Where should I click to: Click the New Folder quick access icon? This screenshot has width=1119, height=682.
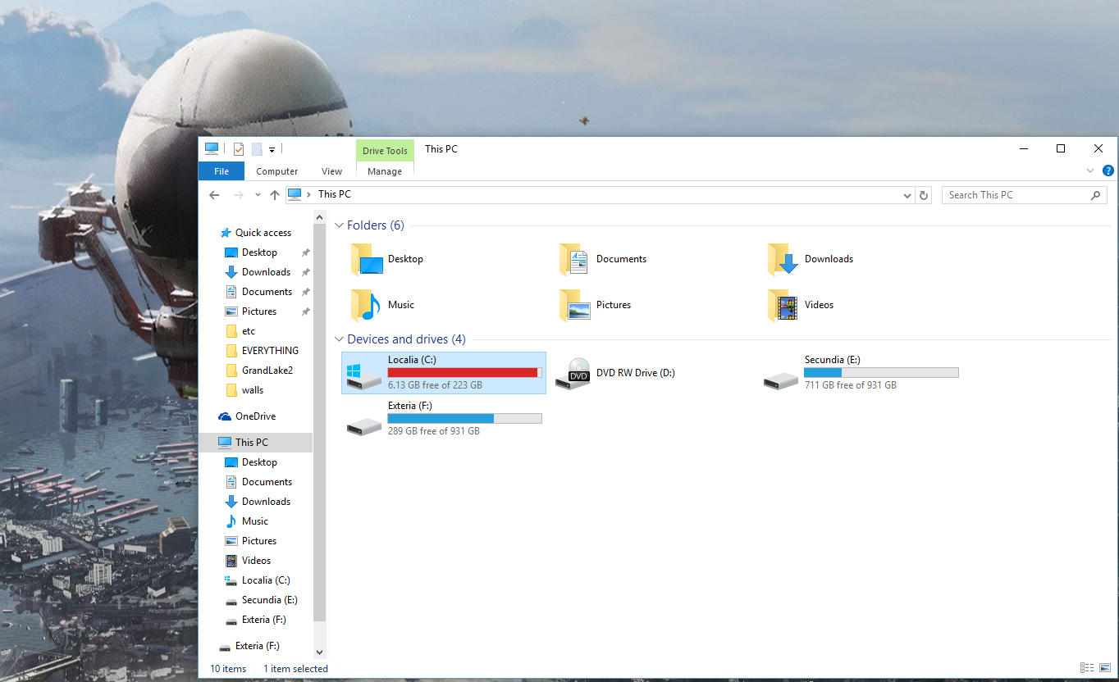click(x=256, y=148)
